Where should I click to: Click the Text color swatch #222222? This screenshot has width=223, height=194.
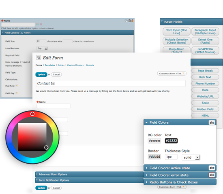(x=171, y=141)
